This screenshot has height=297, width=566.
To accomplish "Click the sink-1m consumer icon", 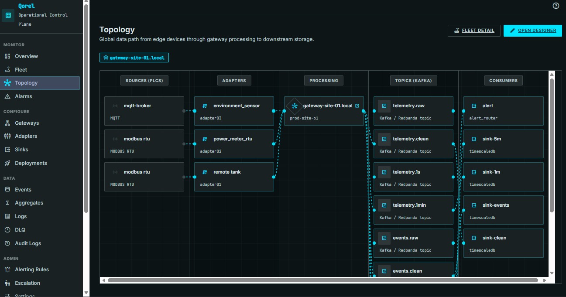I will click(474, 172).
